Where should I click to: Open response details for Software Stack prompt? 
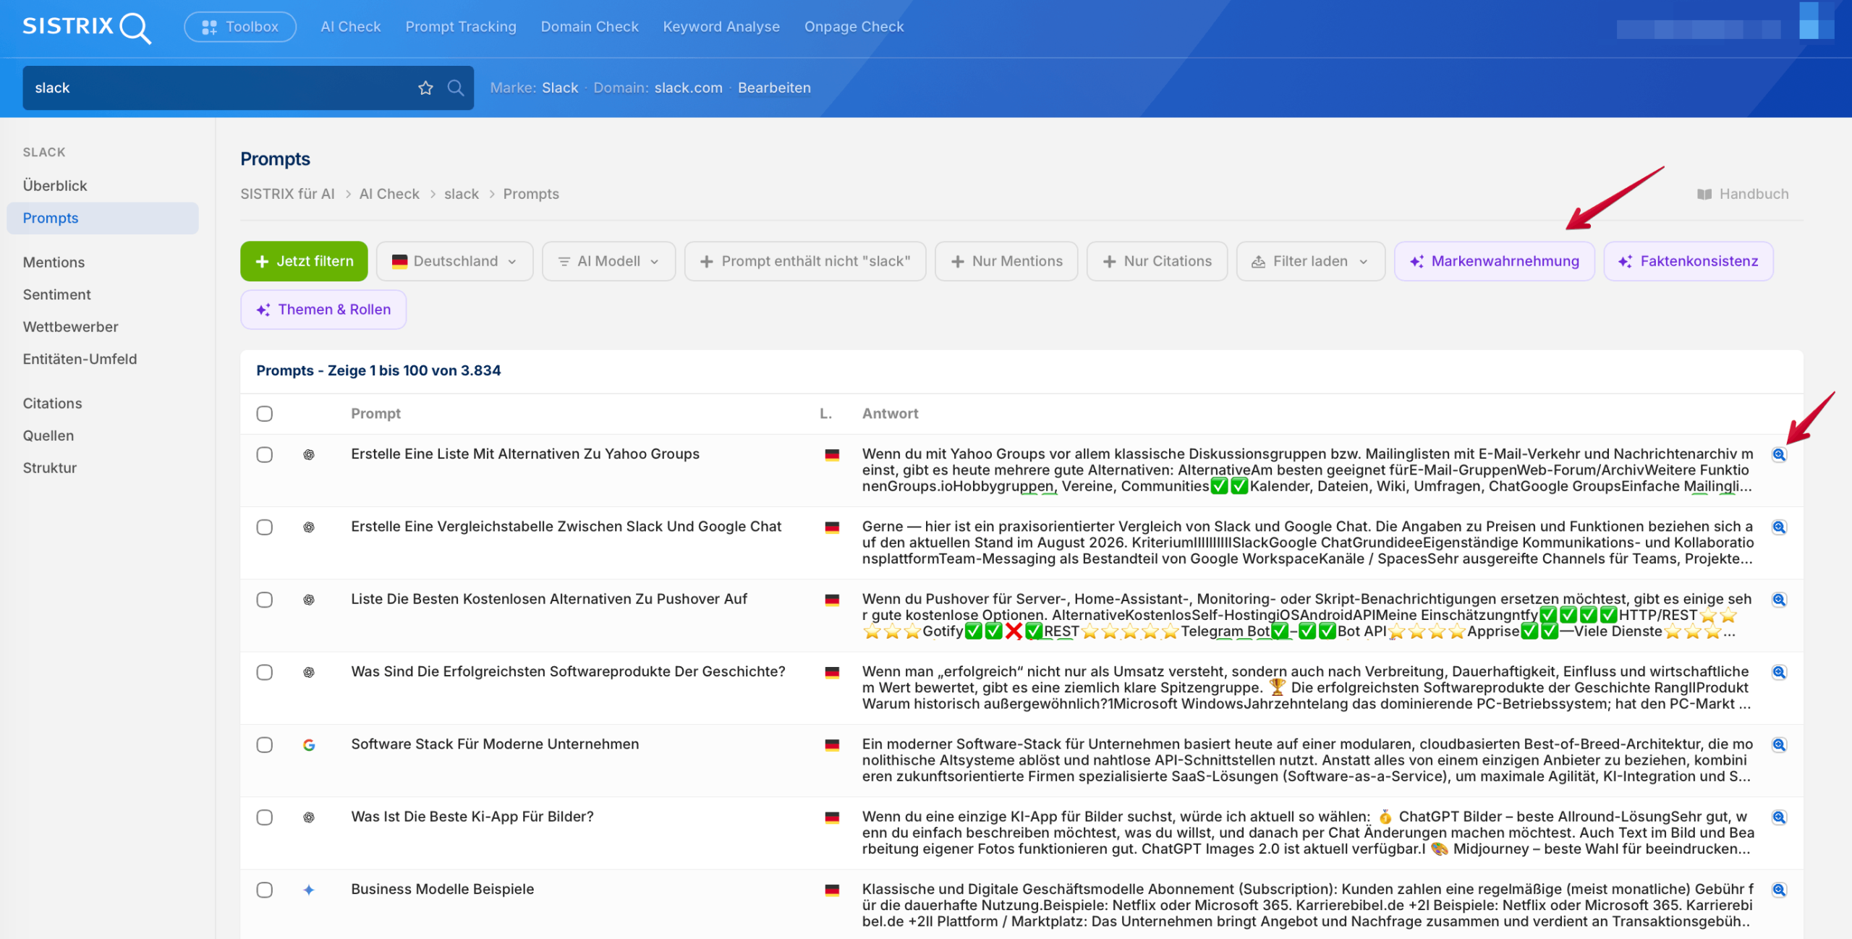point(1779,744)
